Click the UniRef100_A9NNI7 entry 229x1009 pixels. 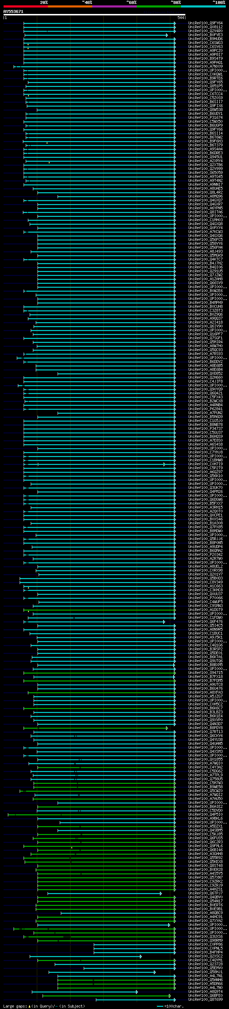(205, 184)
